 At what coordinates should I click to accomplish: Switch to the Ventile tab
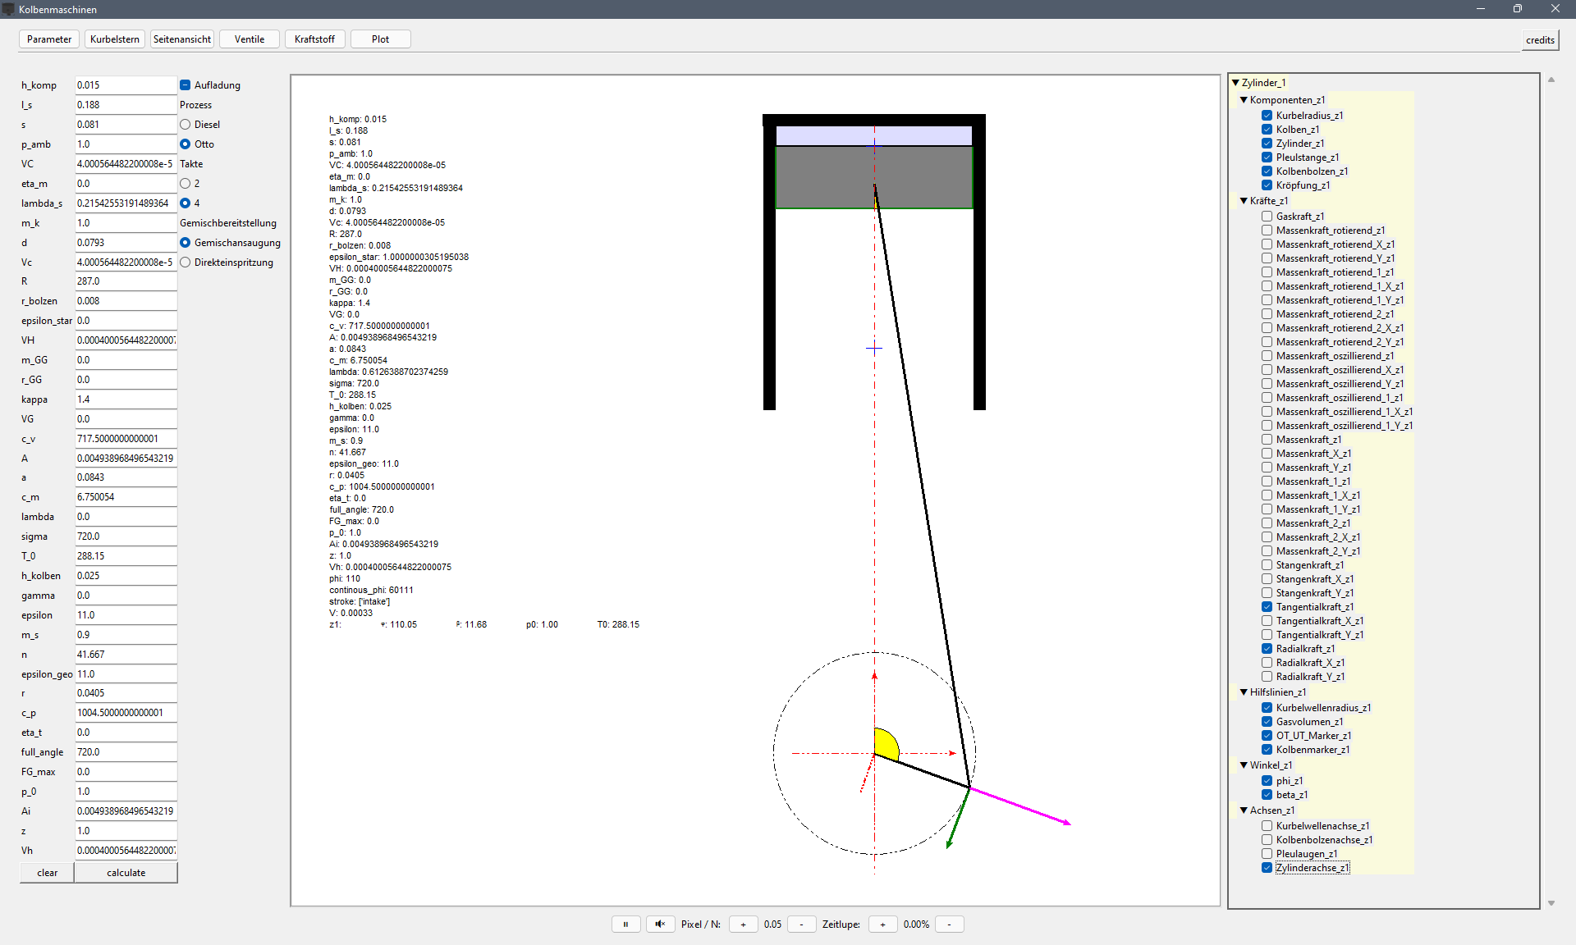point(250,39)
